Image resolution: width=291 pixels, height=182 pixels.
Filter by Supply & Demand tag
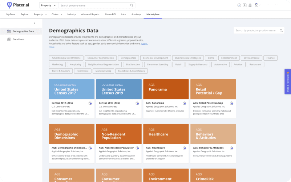(198, 64)
